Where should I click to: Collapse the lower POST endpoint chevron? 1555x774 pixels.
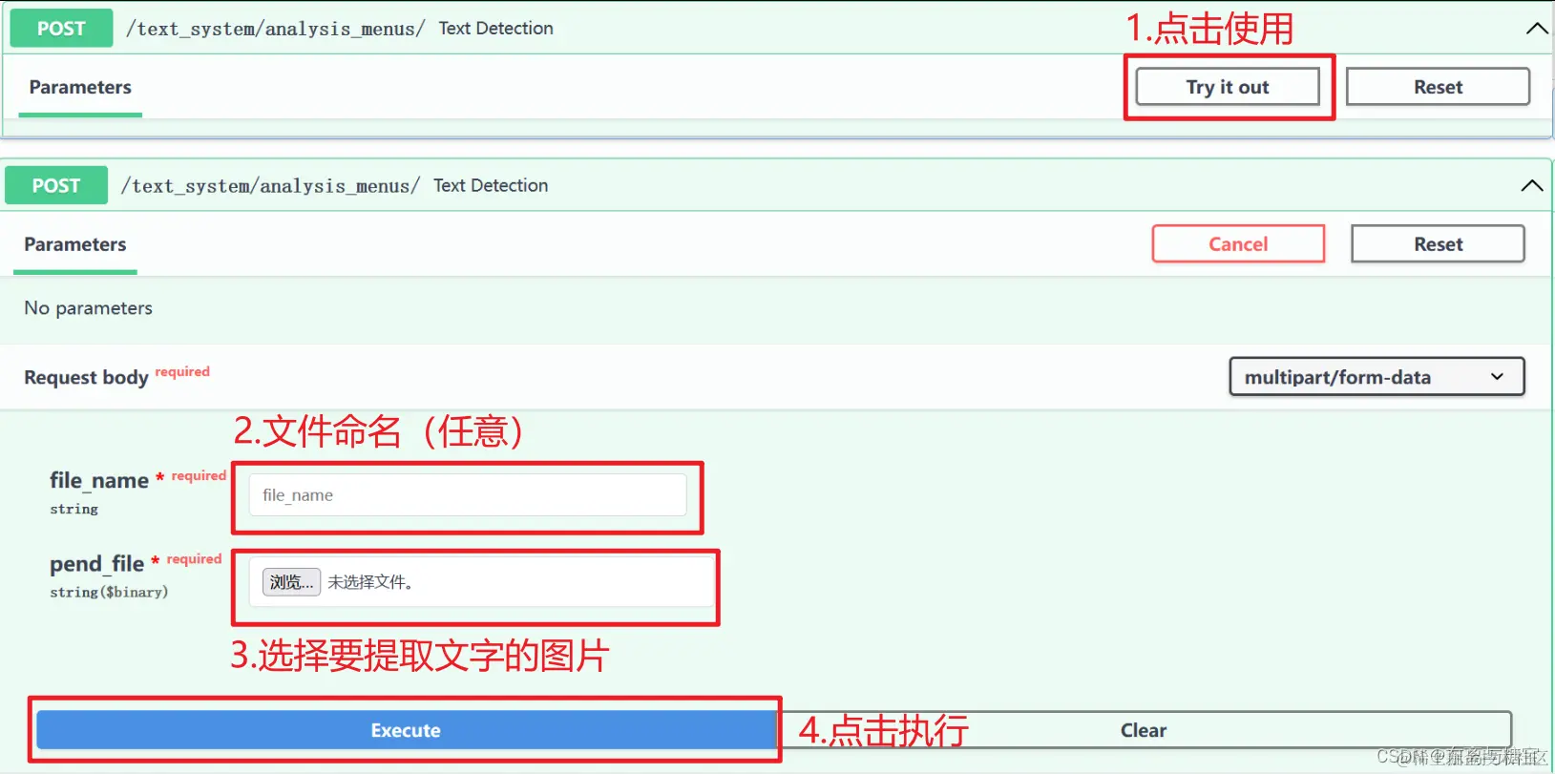click(1532, 185)
